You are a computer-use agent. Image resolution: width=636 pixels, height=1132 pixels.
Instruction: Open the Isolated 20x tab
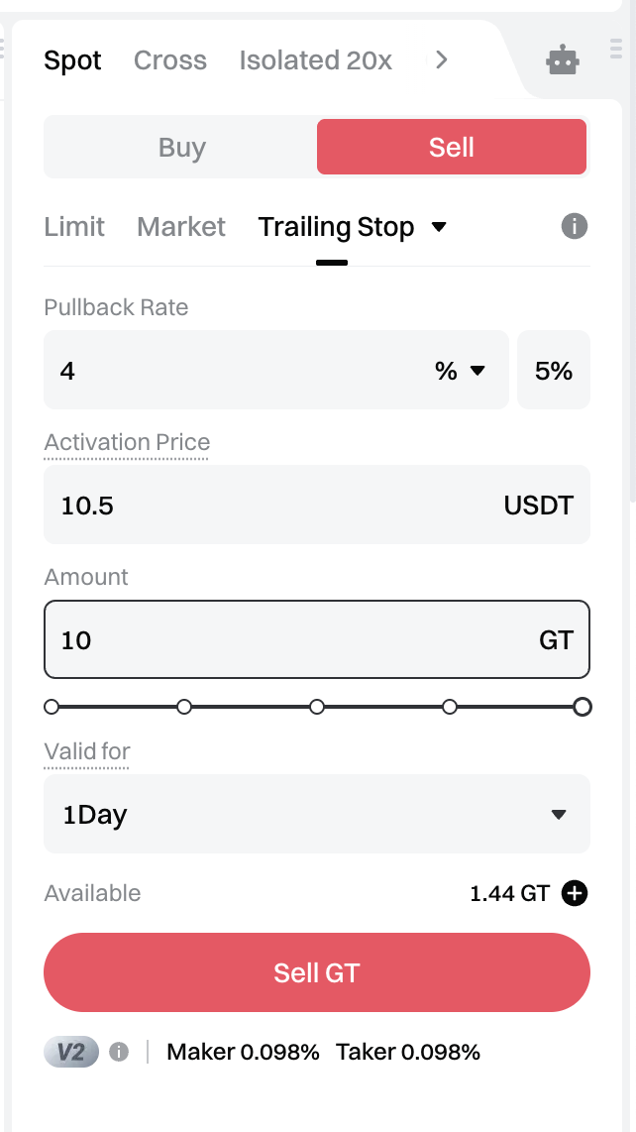click(316, 60)
